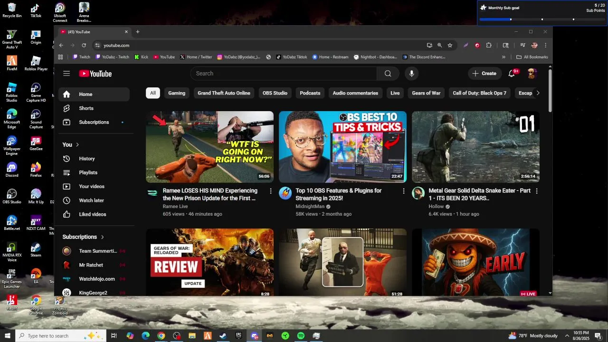Open Subscriptions feed in the sidebar

pos(94,122)
